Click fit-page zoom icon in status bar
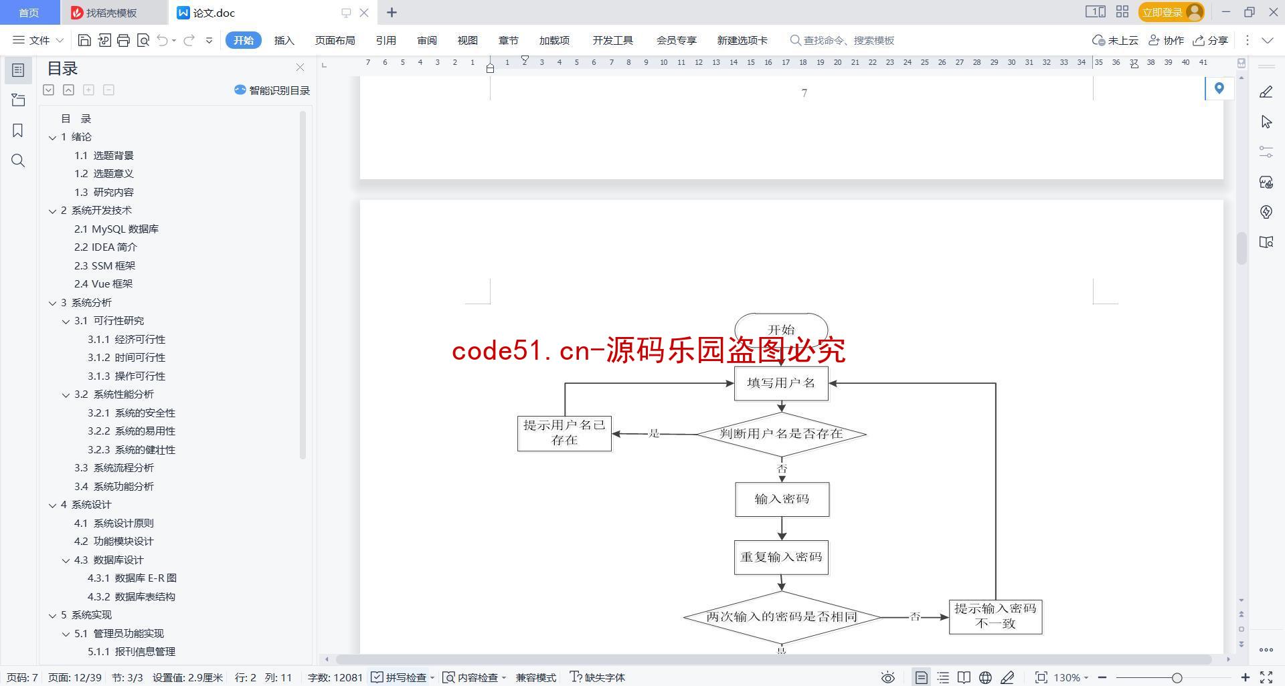This screenshot has height=686, width=1285. [x=1041, y=677]
